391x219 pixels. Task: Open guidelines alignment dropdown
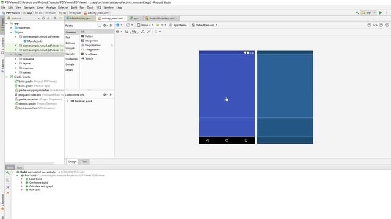[x=158, y=32]
